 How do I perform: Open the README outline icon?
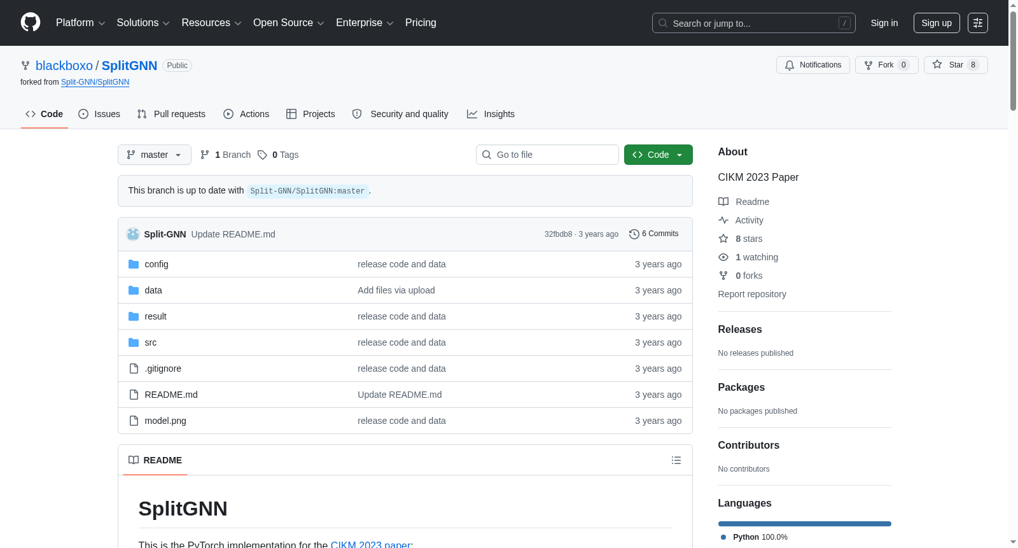coord(676,460)
